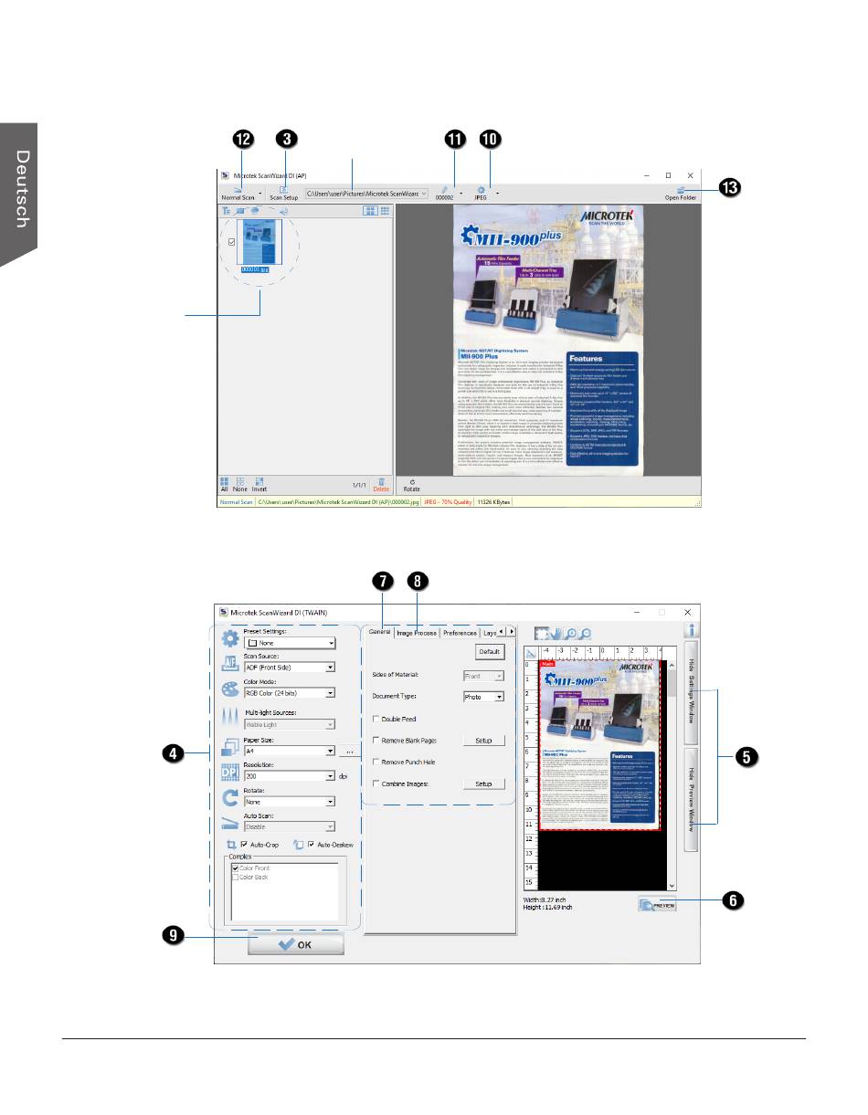Click the zoom in magnifier tool
868x1115 pixels.
(x=572, y=633)
